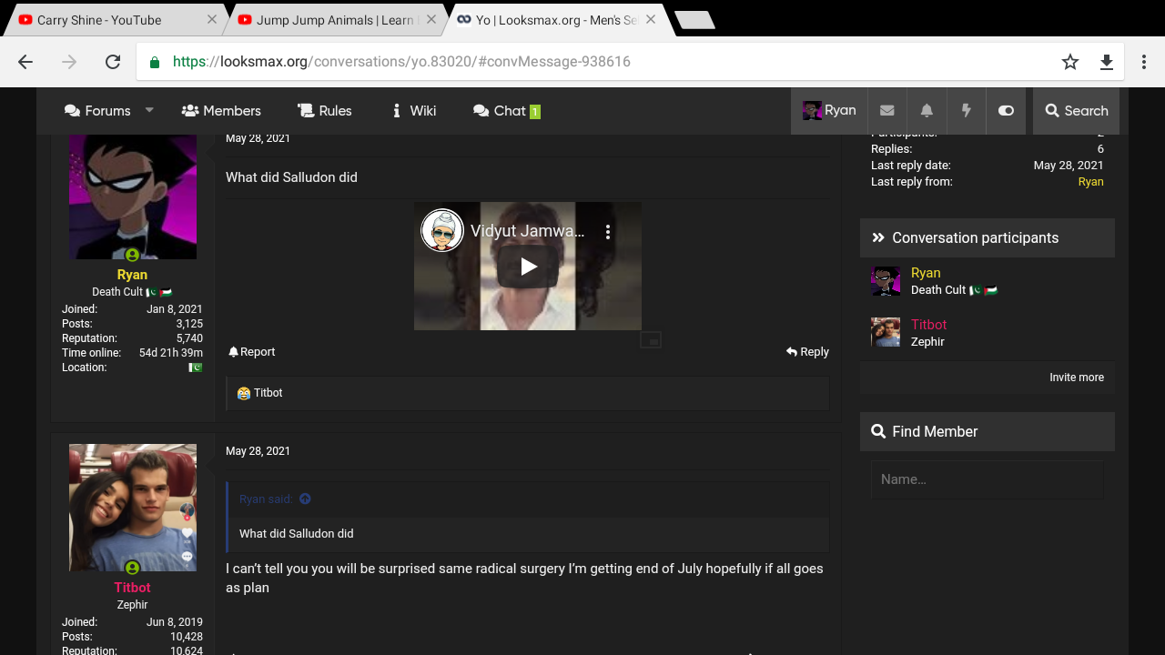Open the alerts bell icon

927,111
